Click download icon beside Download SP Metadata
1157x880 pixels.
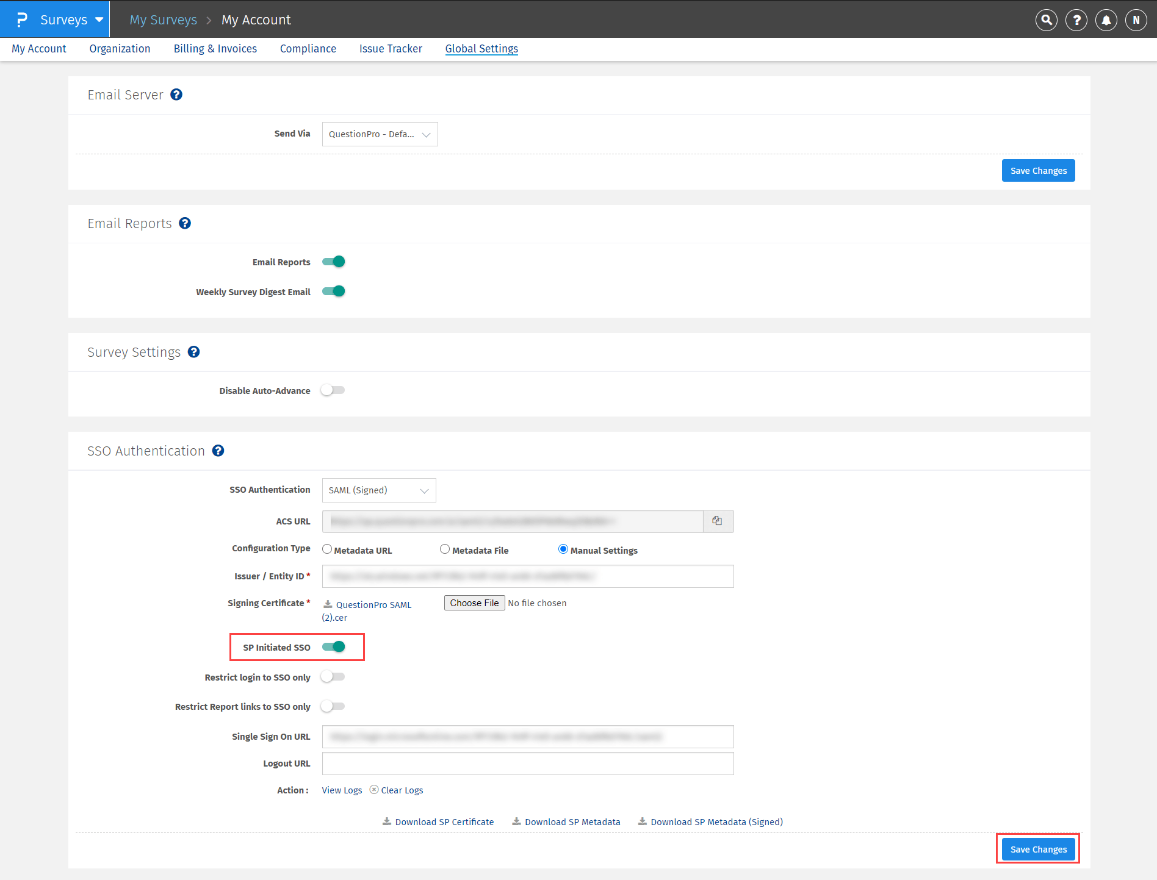point(517,821)
